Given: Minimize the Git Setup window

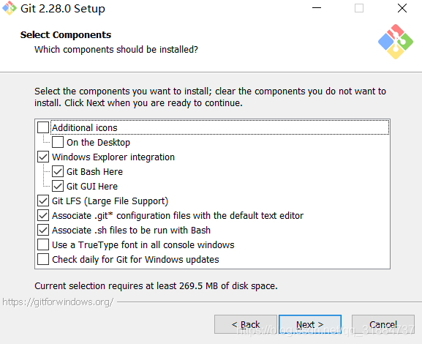Looking at the screenshot, I should [x=317, y=8].
